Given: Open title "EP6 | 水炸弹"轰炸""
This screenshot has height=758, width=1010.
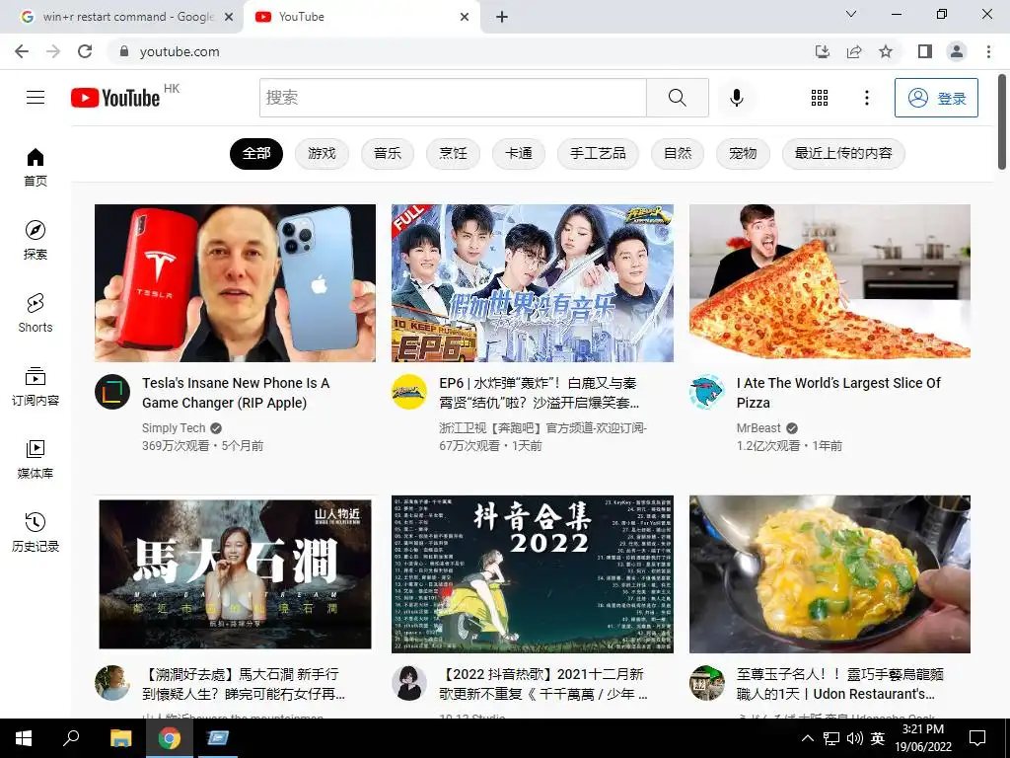Looking at the screenshot, I should point(539,393).
